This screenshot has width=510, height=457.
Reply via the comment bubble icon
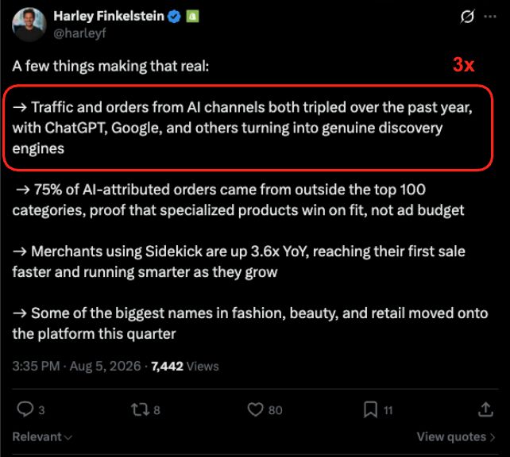click(x=25, y=409)
